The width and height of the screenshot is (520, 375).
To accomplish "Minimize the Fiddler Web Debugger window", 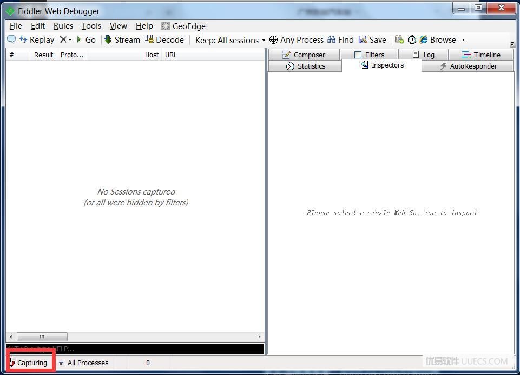I will click(x=462, y=8).
